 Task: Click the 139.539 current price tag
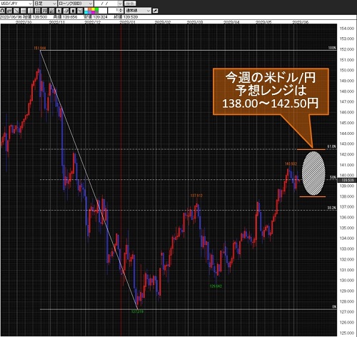(x=347, y=180)
